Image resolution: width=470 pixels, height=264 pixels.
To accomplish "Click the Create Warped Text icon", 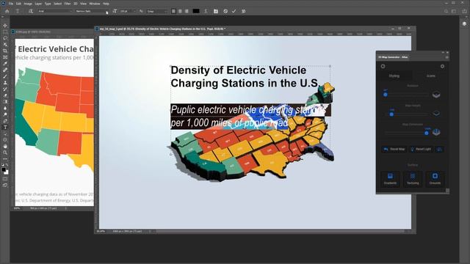I will 206,11.
